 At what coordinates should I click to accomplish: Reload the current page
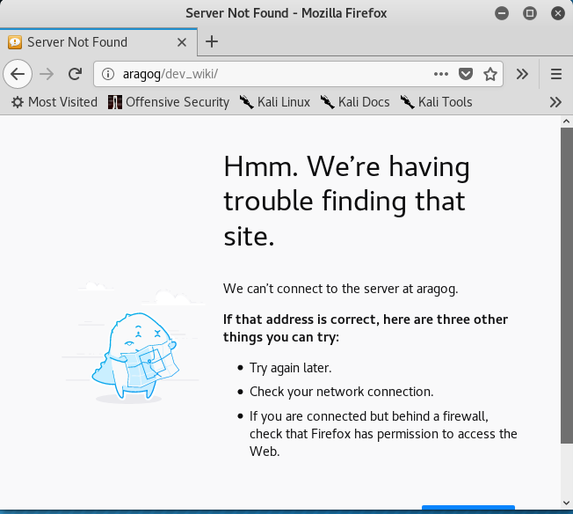point(76,74)
